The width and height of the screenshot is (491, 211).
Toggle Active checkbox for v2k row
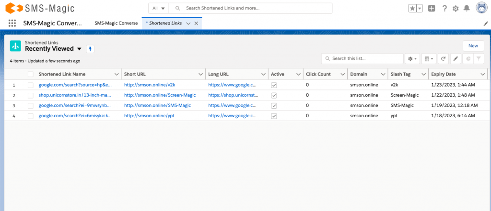pyautogui.click(x=274, y=85)
